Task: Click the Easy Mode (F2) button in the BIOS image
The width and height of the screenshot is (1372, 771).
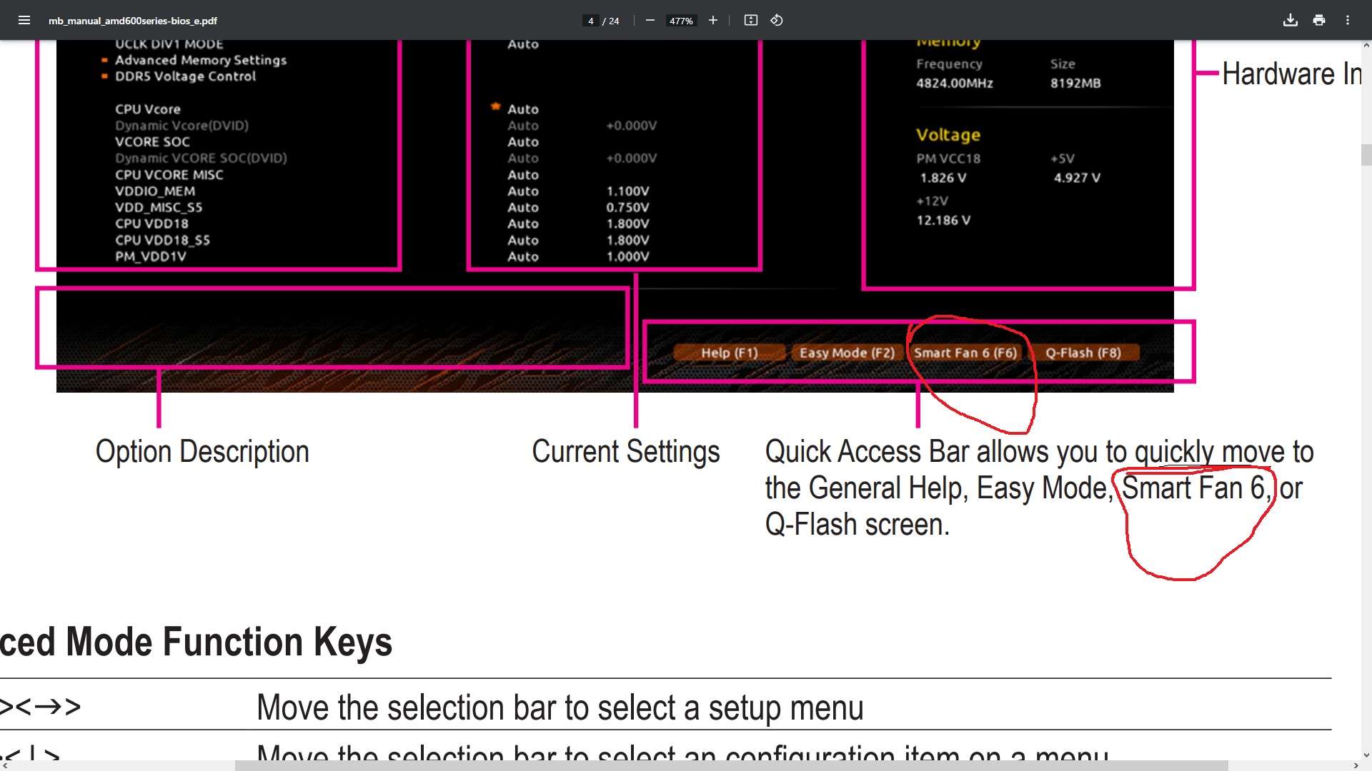Action: (x=847, y=353)
